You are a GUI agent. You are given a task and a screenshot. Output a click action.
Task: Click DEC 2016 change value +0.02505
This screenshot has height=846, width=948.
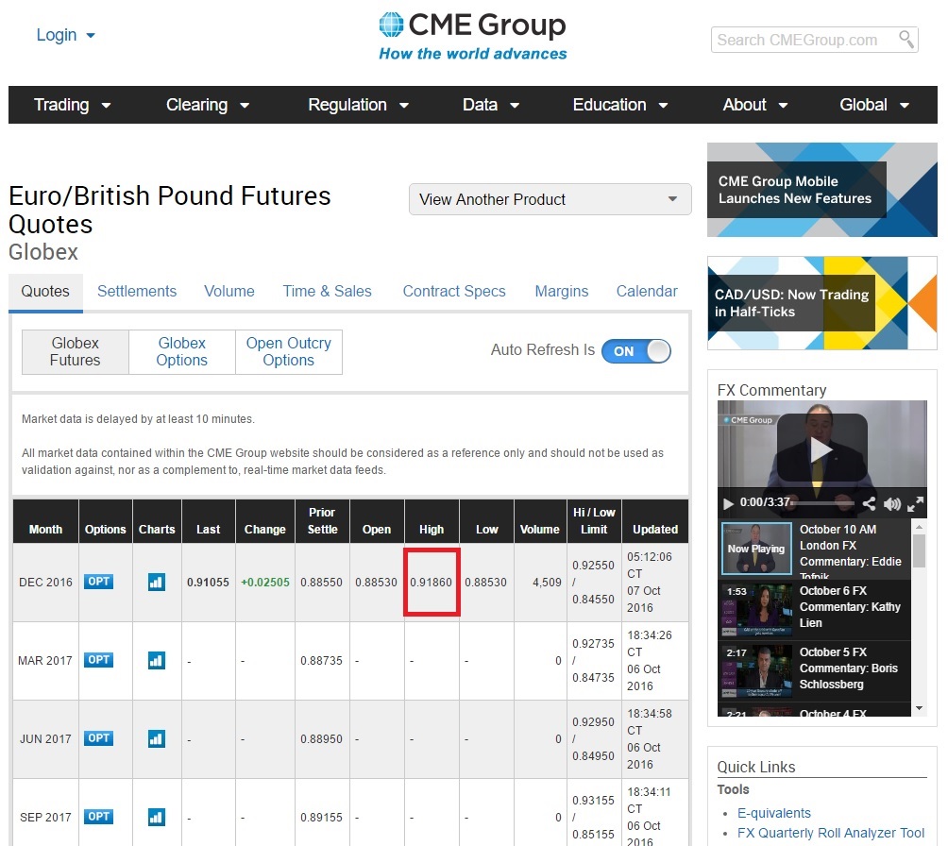click(x=264, y=583)
